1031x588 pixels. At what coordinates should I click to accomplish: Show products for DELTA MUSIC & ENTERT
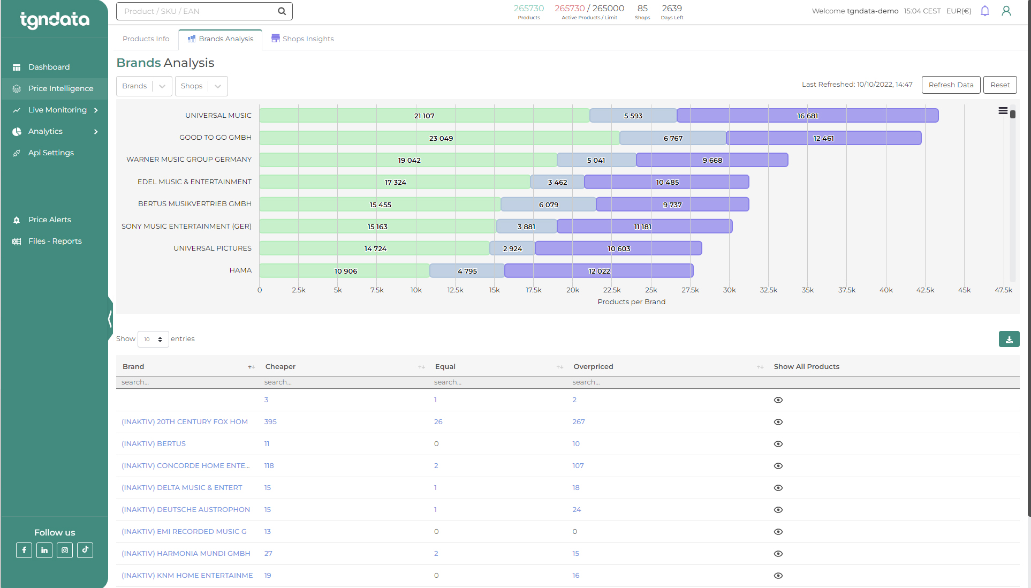click(x=778, y=488)
